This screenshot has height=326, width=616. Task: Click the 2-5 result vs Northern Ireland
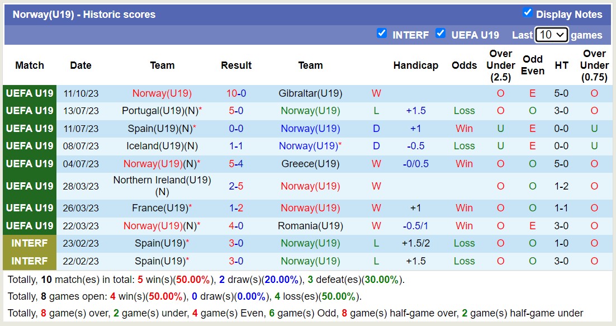(x=236, y=186)
